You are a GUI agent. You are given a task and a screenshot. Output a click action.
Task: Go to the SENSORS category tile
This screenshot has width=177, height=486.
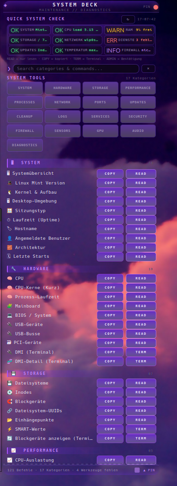[63, 131]
